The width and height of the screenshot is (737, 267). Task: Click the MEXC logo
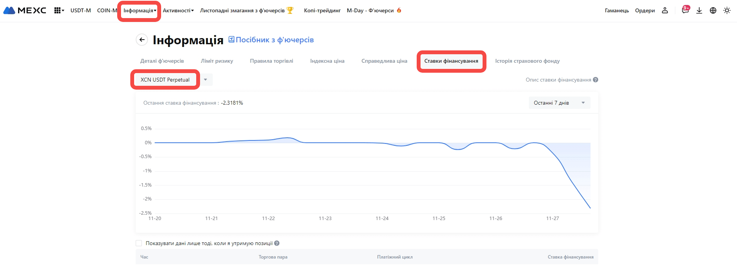25,10
